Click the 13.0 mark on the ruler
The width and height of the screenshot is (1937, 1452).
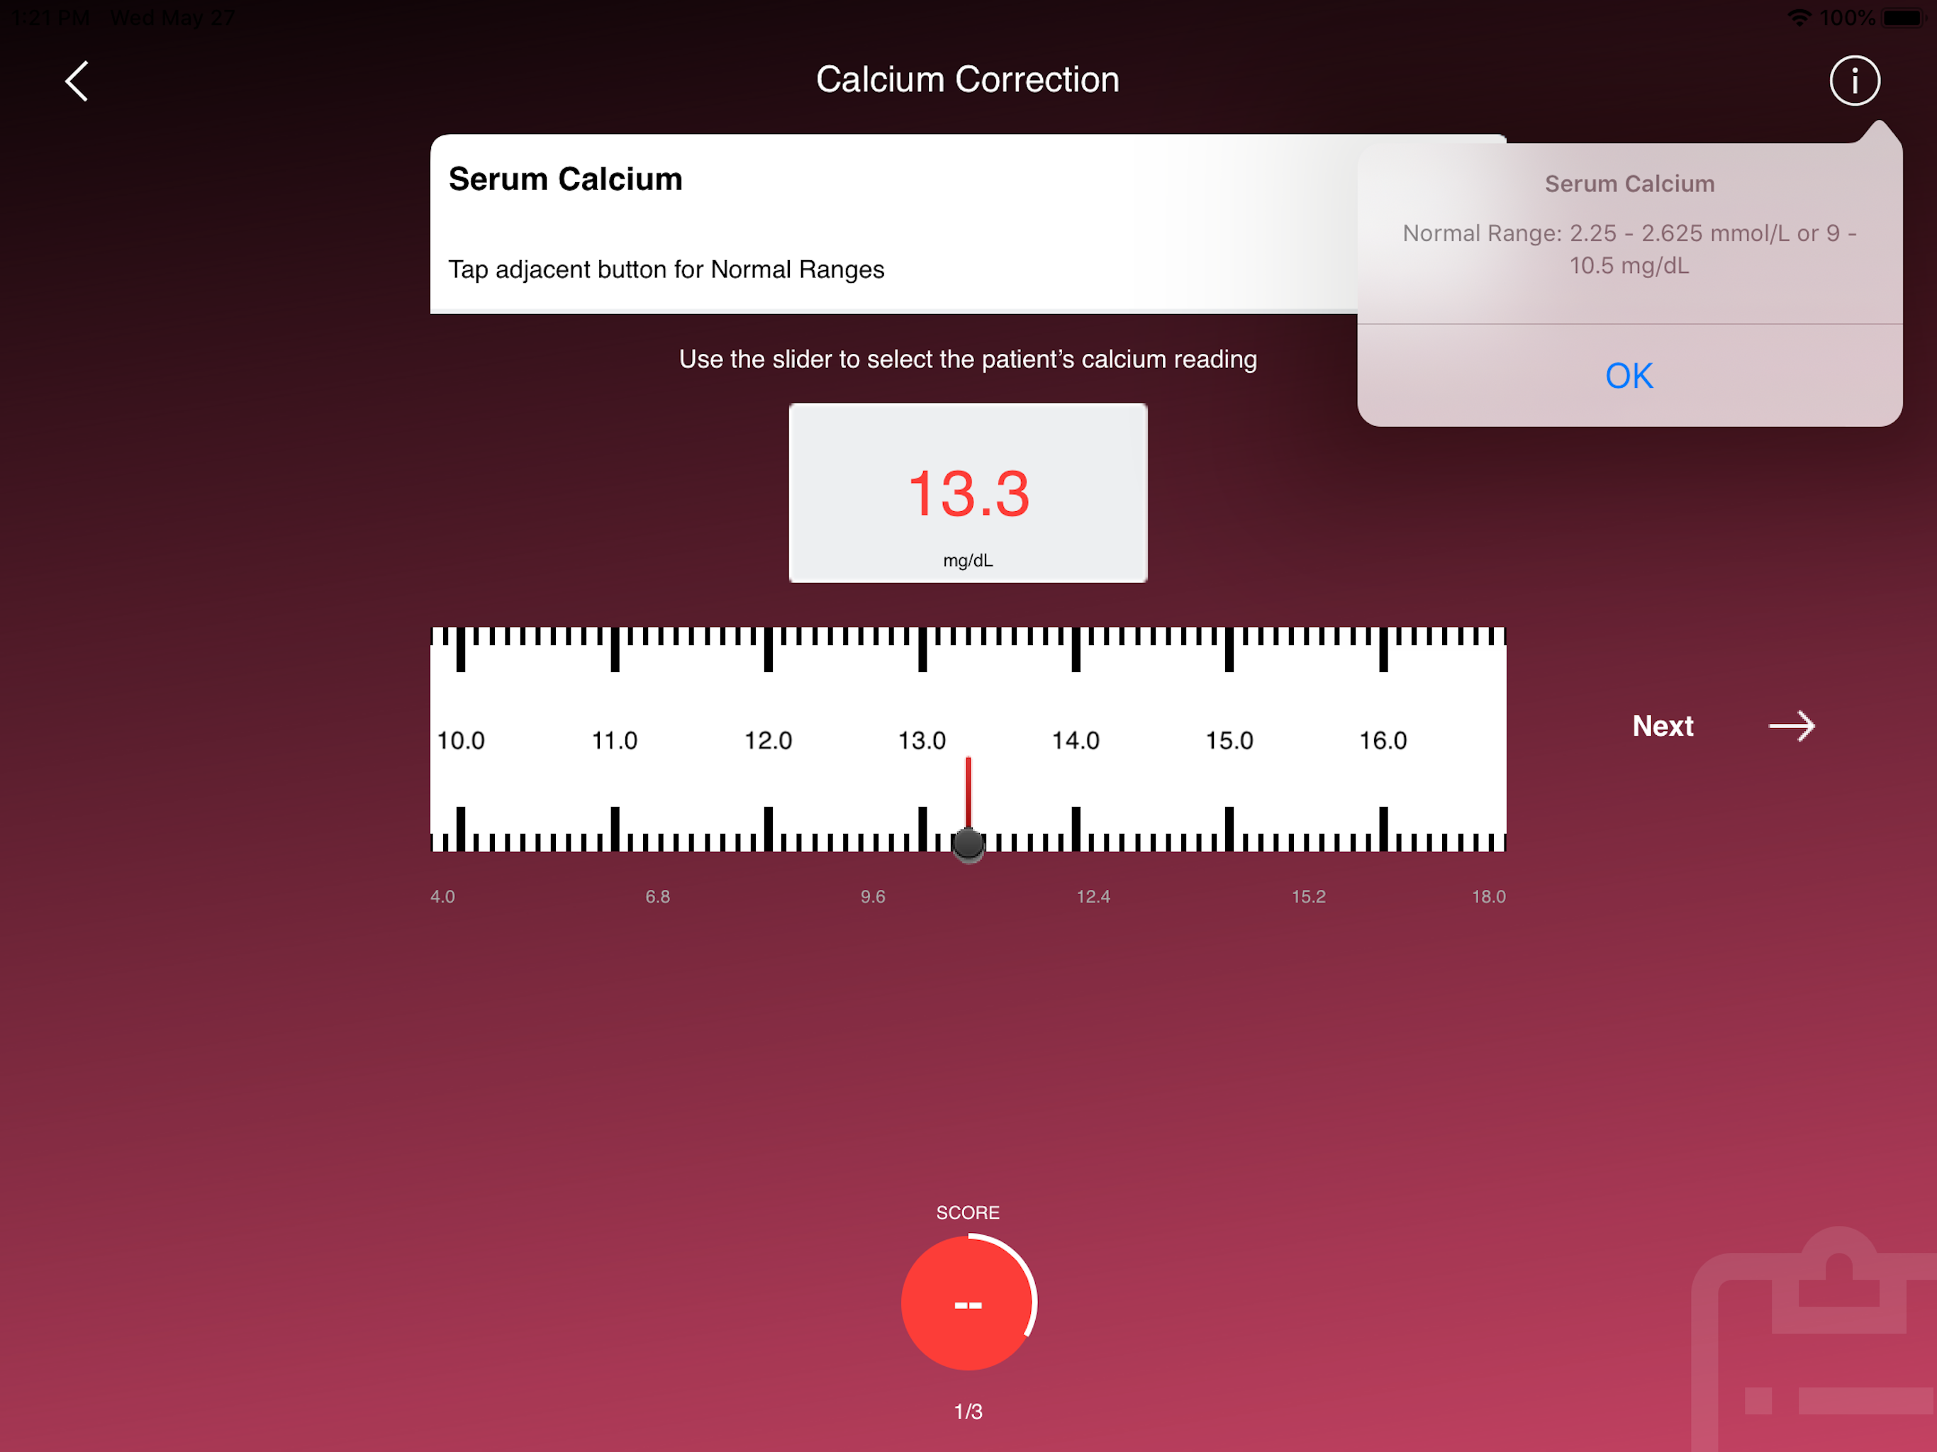(921, 741)
